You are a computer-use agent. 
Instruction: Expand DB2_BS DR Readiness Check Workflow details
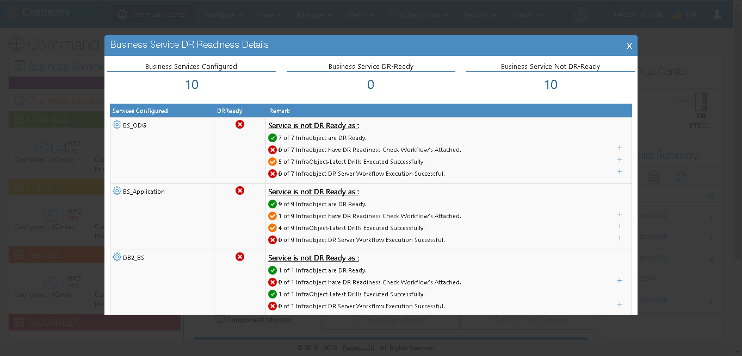pos(620,281)
